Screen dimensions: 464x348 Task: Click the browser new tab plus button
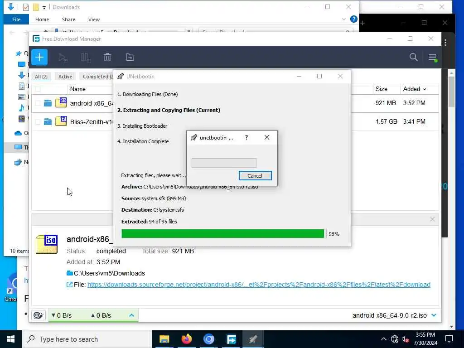click(362, 23)
